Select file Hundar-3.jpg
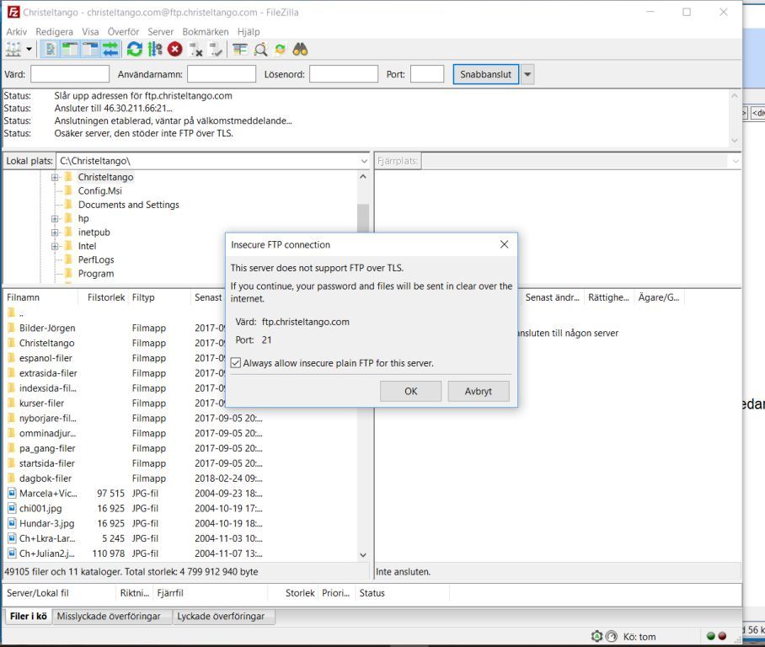This screenshot has width=765, height=647. (x=46, y=523)
